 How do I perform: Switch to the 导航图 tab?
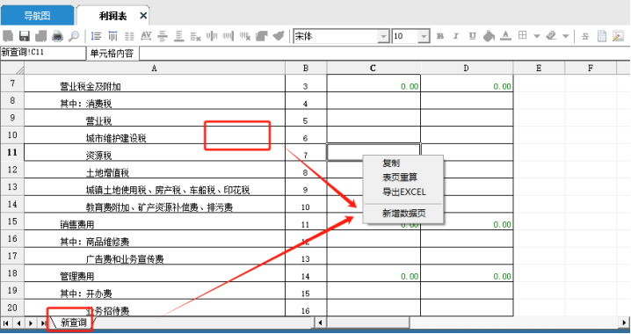pyautogui.click(x=37, y=16)
